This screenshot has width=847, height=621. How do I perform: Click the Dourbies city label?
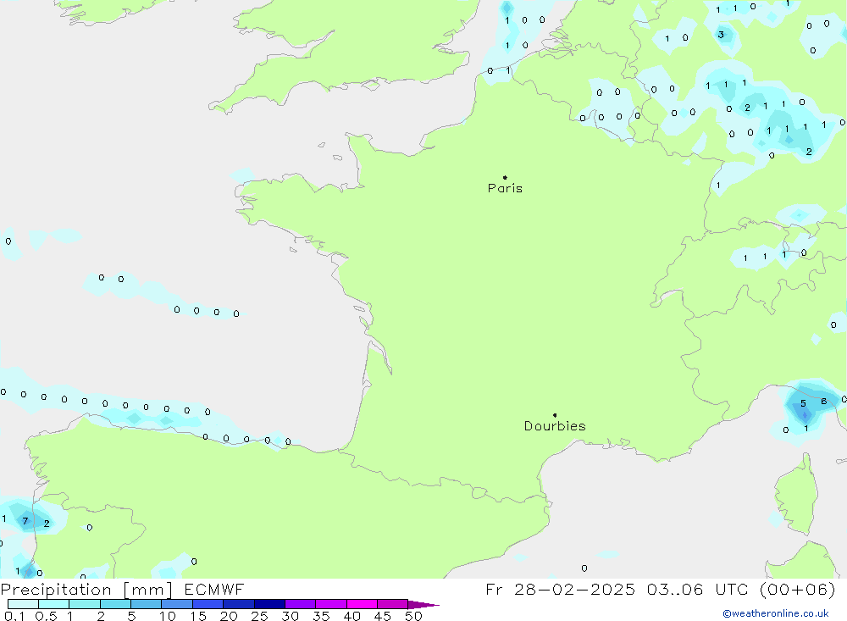554,426
